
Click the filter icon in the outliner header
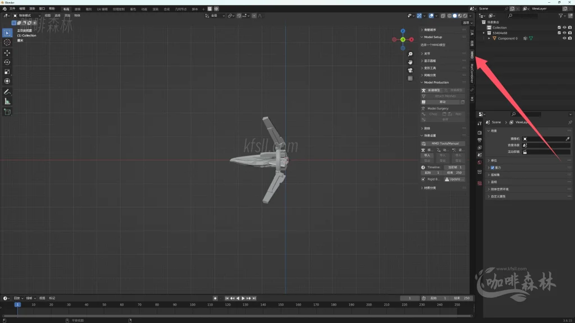pos(560,16)
